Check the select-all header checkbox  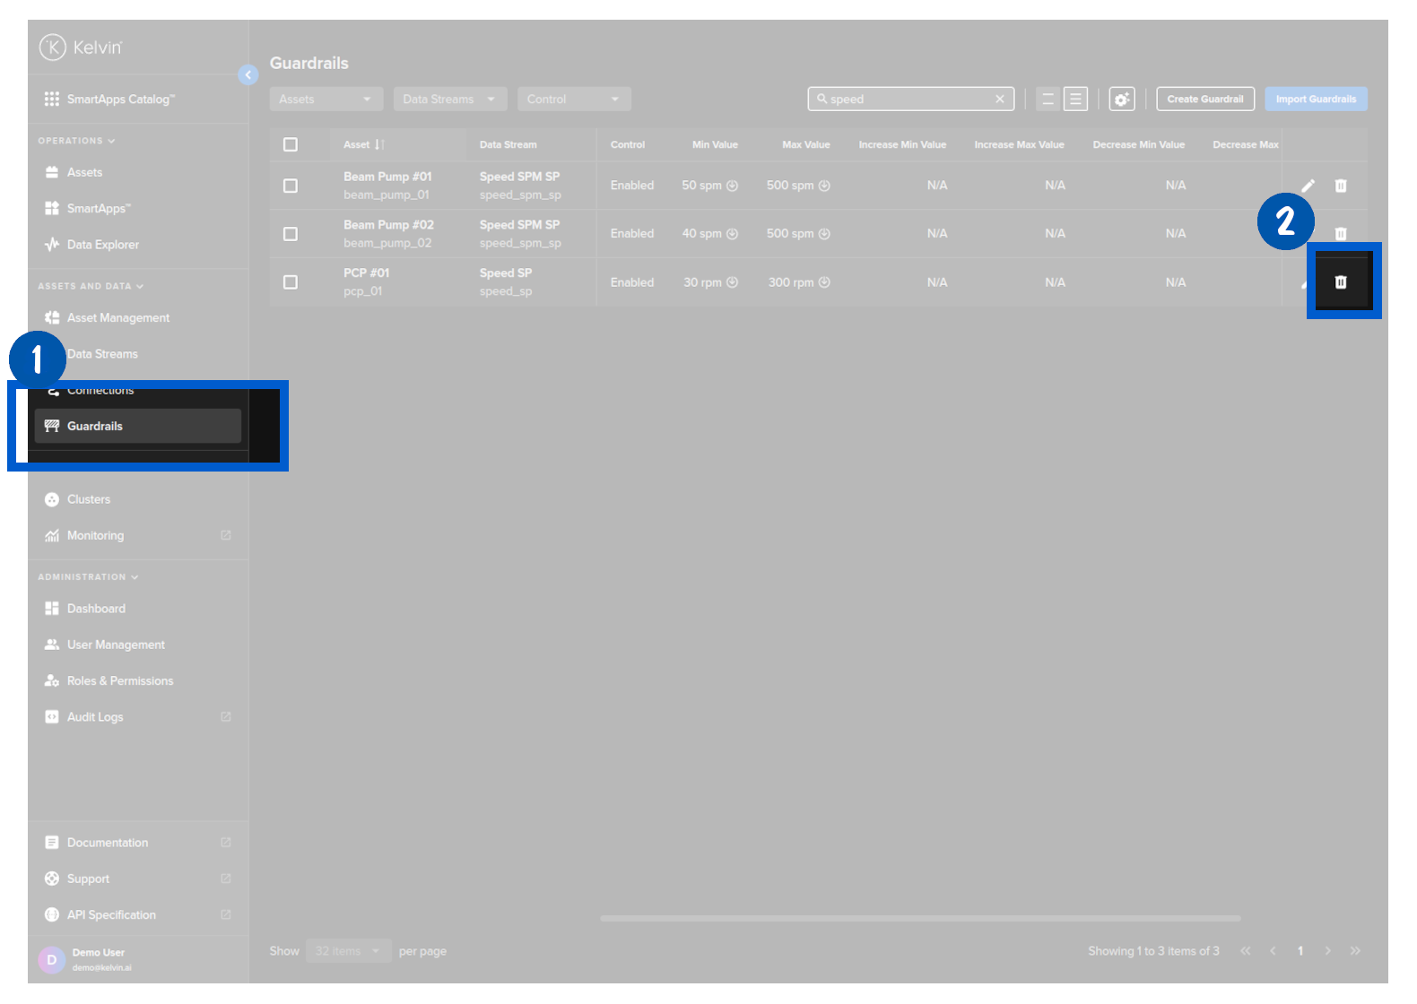coord(291,144)
